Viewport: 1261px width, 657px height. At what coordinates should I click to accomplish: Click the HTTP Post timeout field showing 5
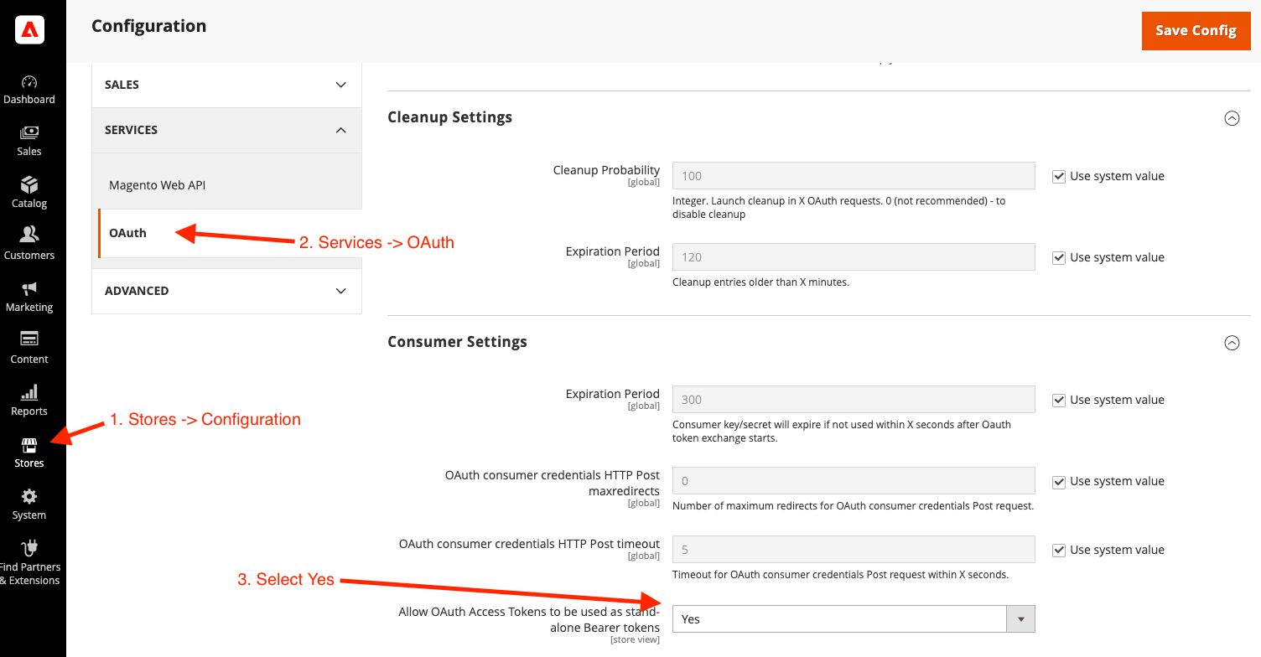click(854, 550)
